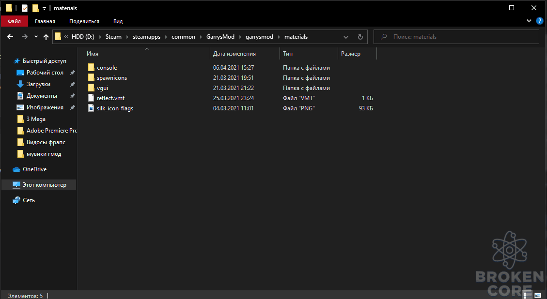
Task: Click the spawnicons folder icon
Action: (x=91, y=77)
